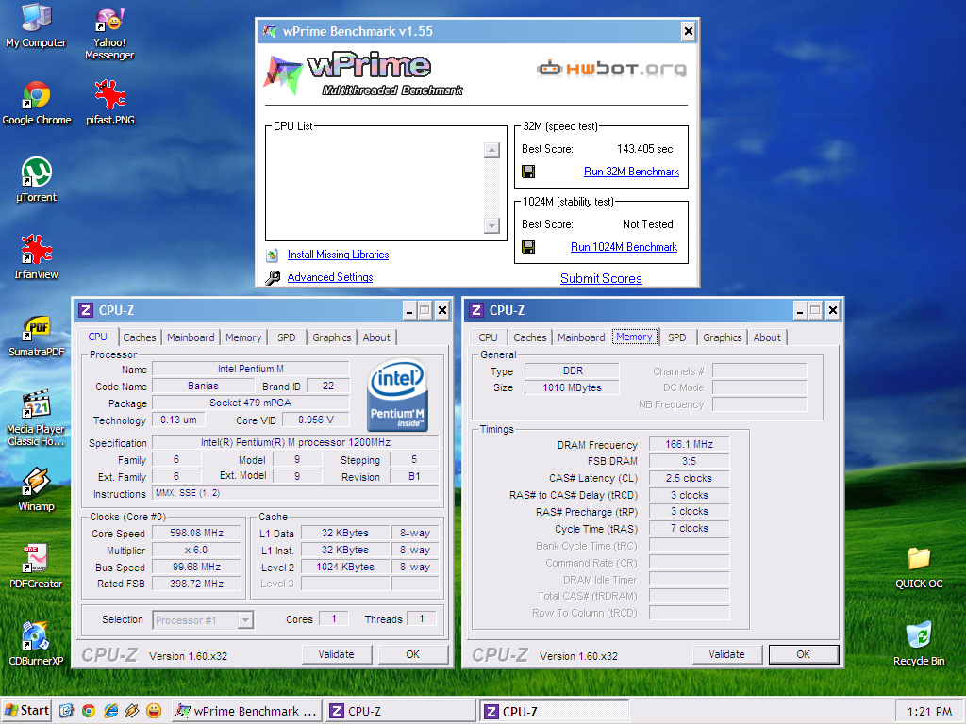The image size is (966, 724).
Task: Open Graphics tab in right CPU-Z window
Action: [722, 337]
